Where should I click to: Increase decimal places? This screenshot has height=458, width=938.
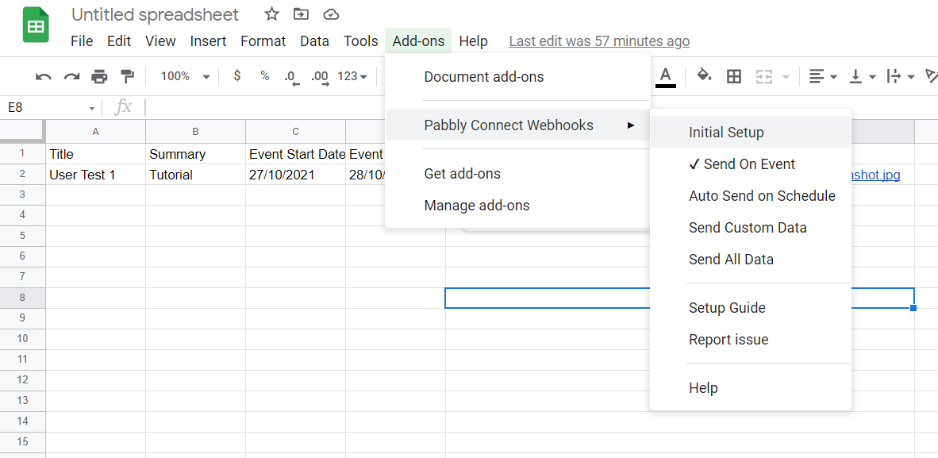(320, 77)
